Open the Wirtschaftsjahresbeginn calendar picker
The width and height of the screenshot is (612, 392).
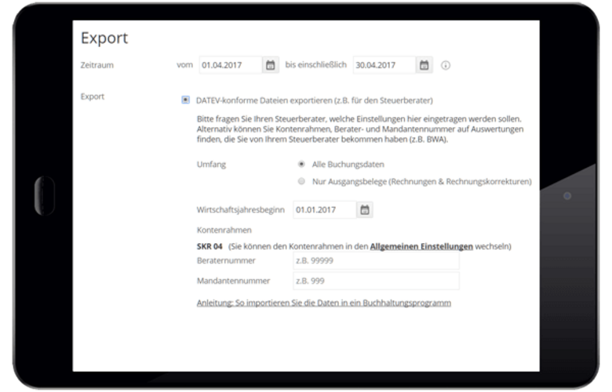click(364, 210)
